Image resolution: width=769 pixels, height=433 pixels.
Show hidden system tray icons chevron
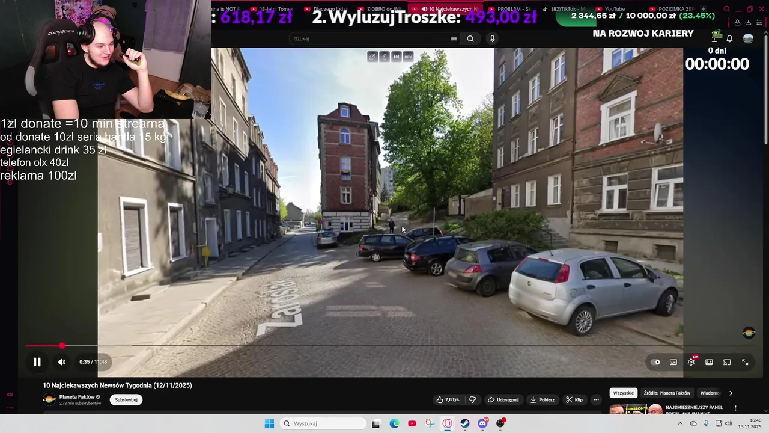[680, 423]
